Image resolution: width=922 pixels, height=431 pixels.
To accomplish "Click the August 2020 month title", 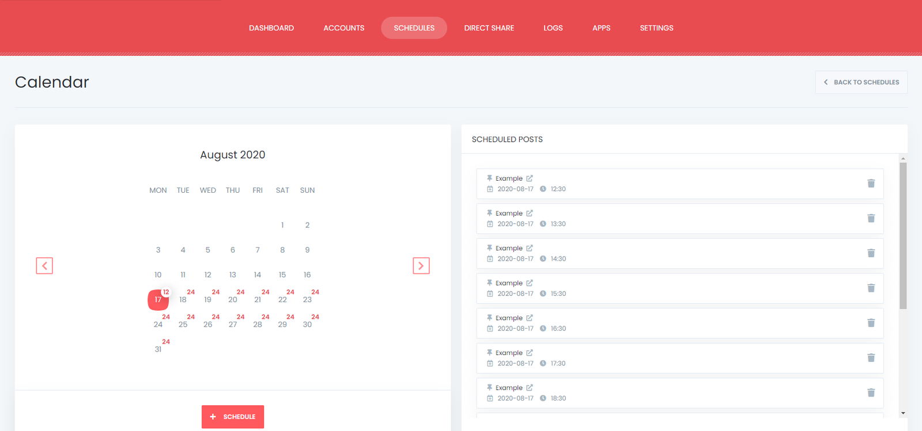I will (x=233, y=155).
